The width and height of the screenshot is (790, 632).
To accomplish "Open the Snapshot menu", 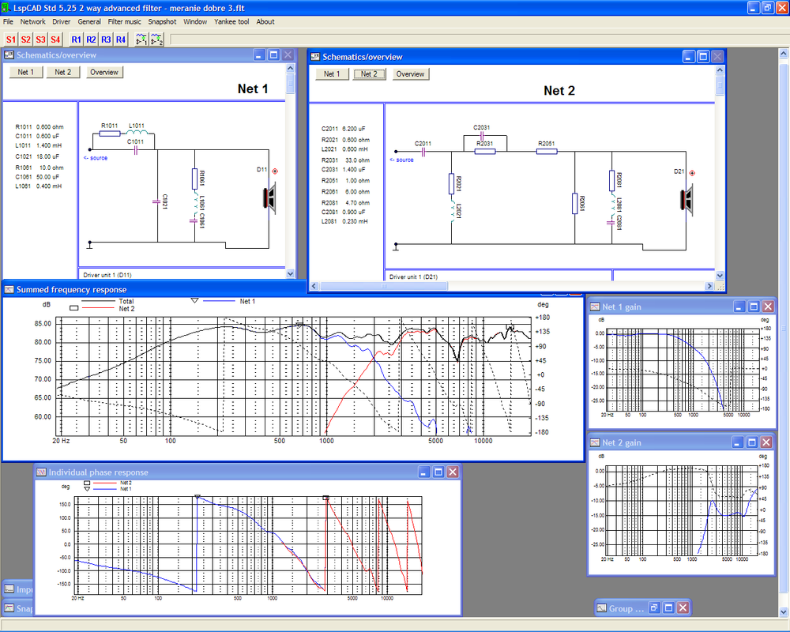I will point(162,21).
